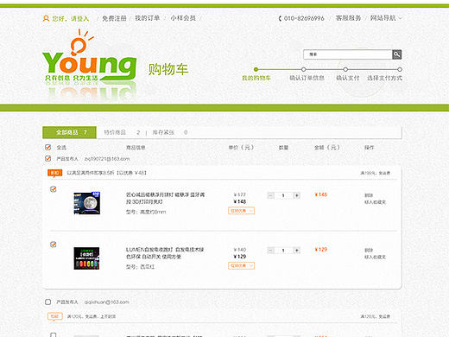Image resolution: width=449 pixels, height=337 pixels.
Task: Click into the search input field
Action: (348, 54)
